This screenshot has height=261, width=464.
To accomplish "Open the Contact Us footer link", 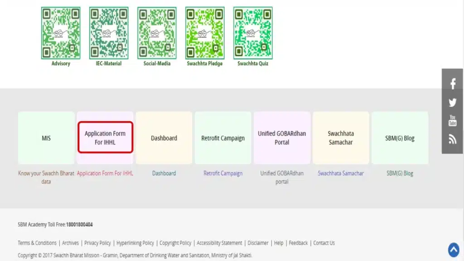I will 324,243.
